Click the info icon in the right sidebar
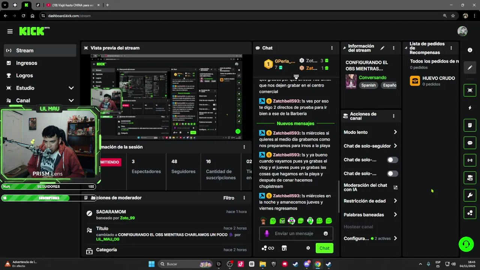 (470, 50)
